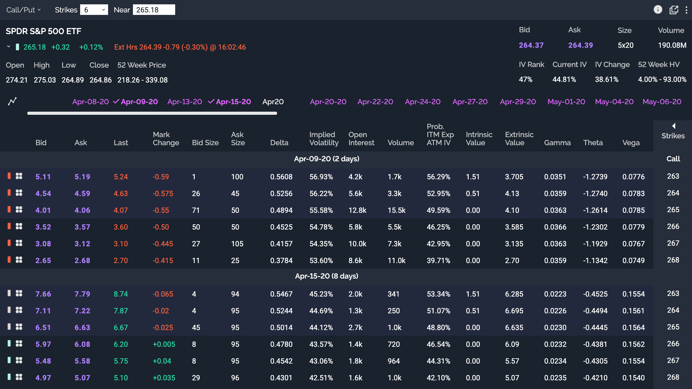Image resolution: width=692 pixels, height=389 pixels.
Task: Click the 6.63 ask for Apr-15 265 call
Action: [x=82, y=328]
